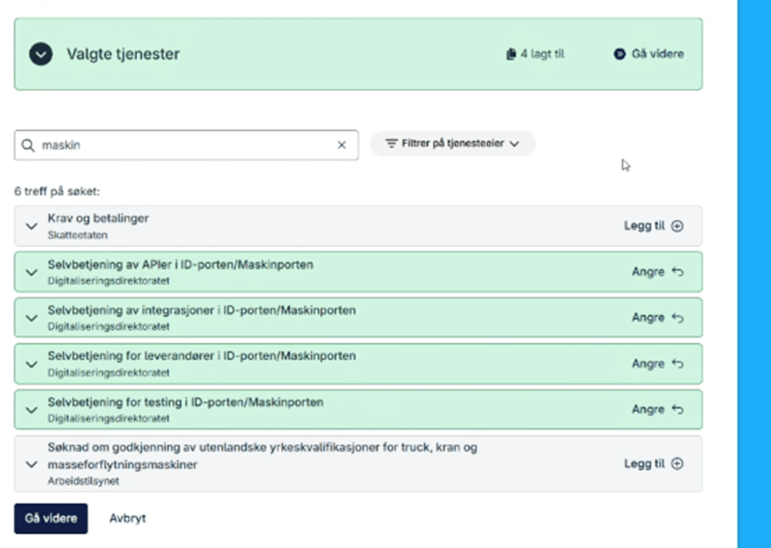Expand the Krav og betalinger row
The width and height of the screenshot is (771, 548).
[31, 226]
